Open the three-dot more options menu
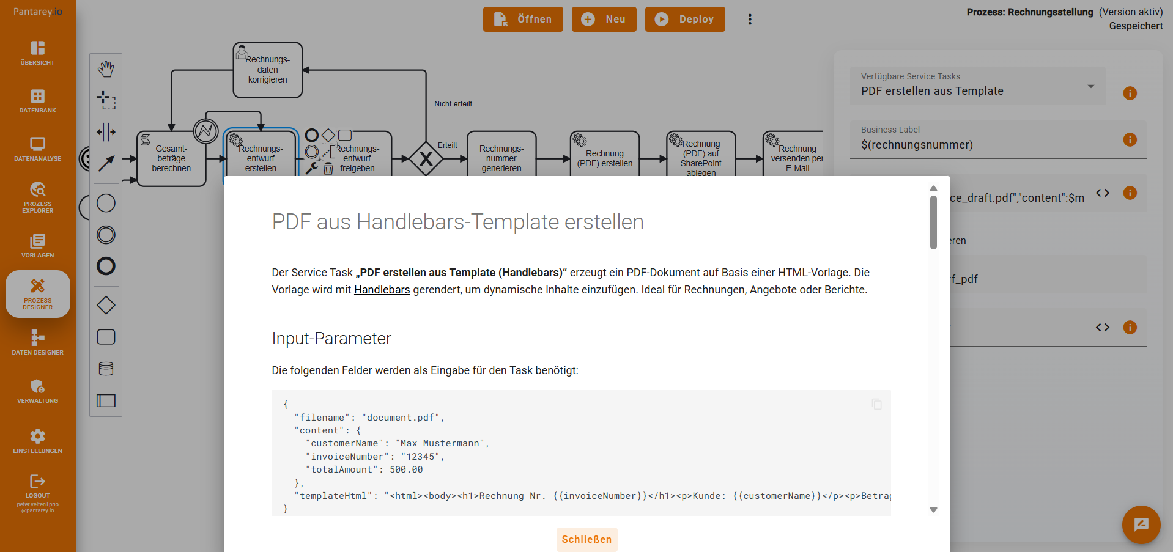Screen dimensions: 1173x552 coord(750,20)
